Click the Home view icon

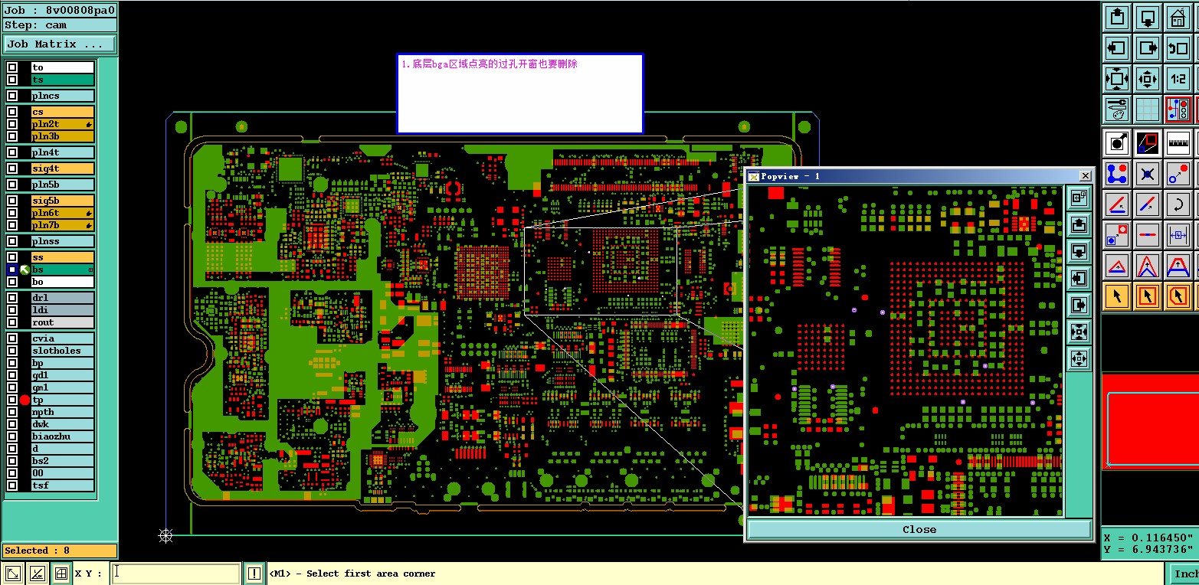(x=1178, y=18)
